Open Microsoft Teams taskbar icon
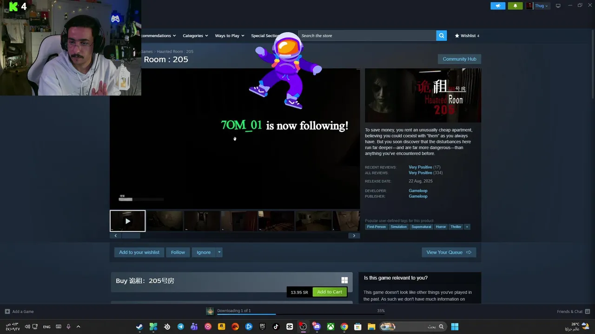The width and height of the screenshot is (595, 334). click(194, 327)
